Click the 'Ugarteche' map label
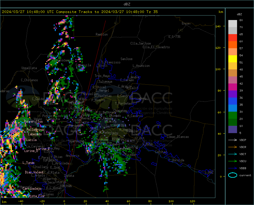 (x=76, y=141)
